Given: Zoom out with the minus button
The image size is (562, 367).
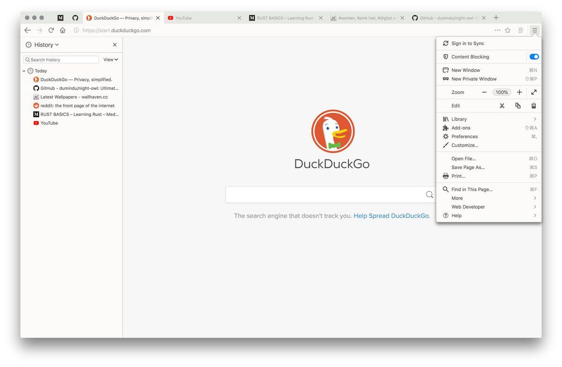Looking at the screenshot, I should [484, 92].
